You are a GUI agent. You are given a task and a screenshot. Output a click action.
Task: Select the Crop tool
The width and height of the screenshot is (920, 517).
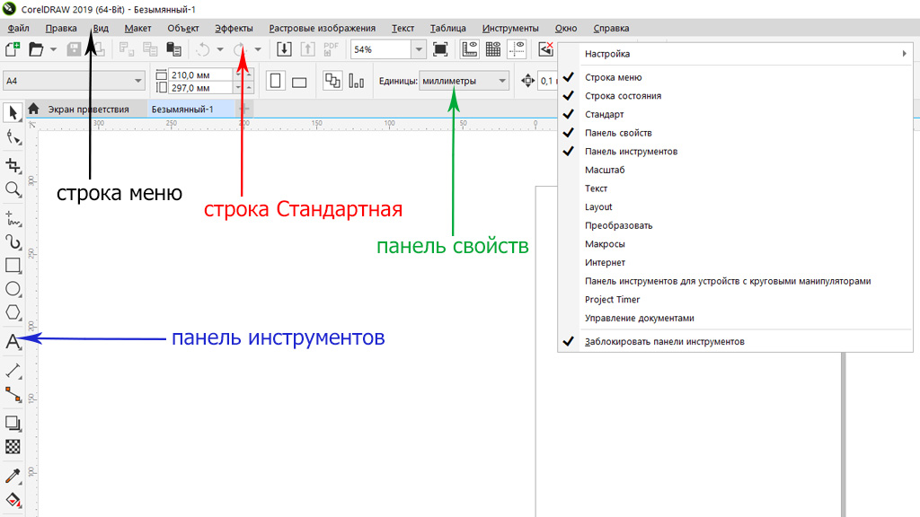coord(13,165)
